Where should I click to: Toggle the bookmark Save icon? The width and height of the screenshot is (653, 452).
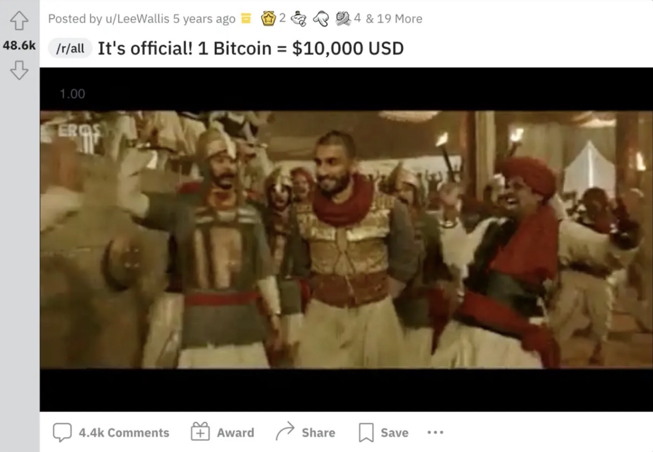366,433
